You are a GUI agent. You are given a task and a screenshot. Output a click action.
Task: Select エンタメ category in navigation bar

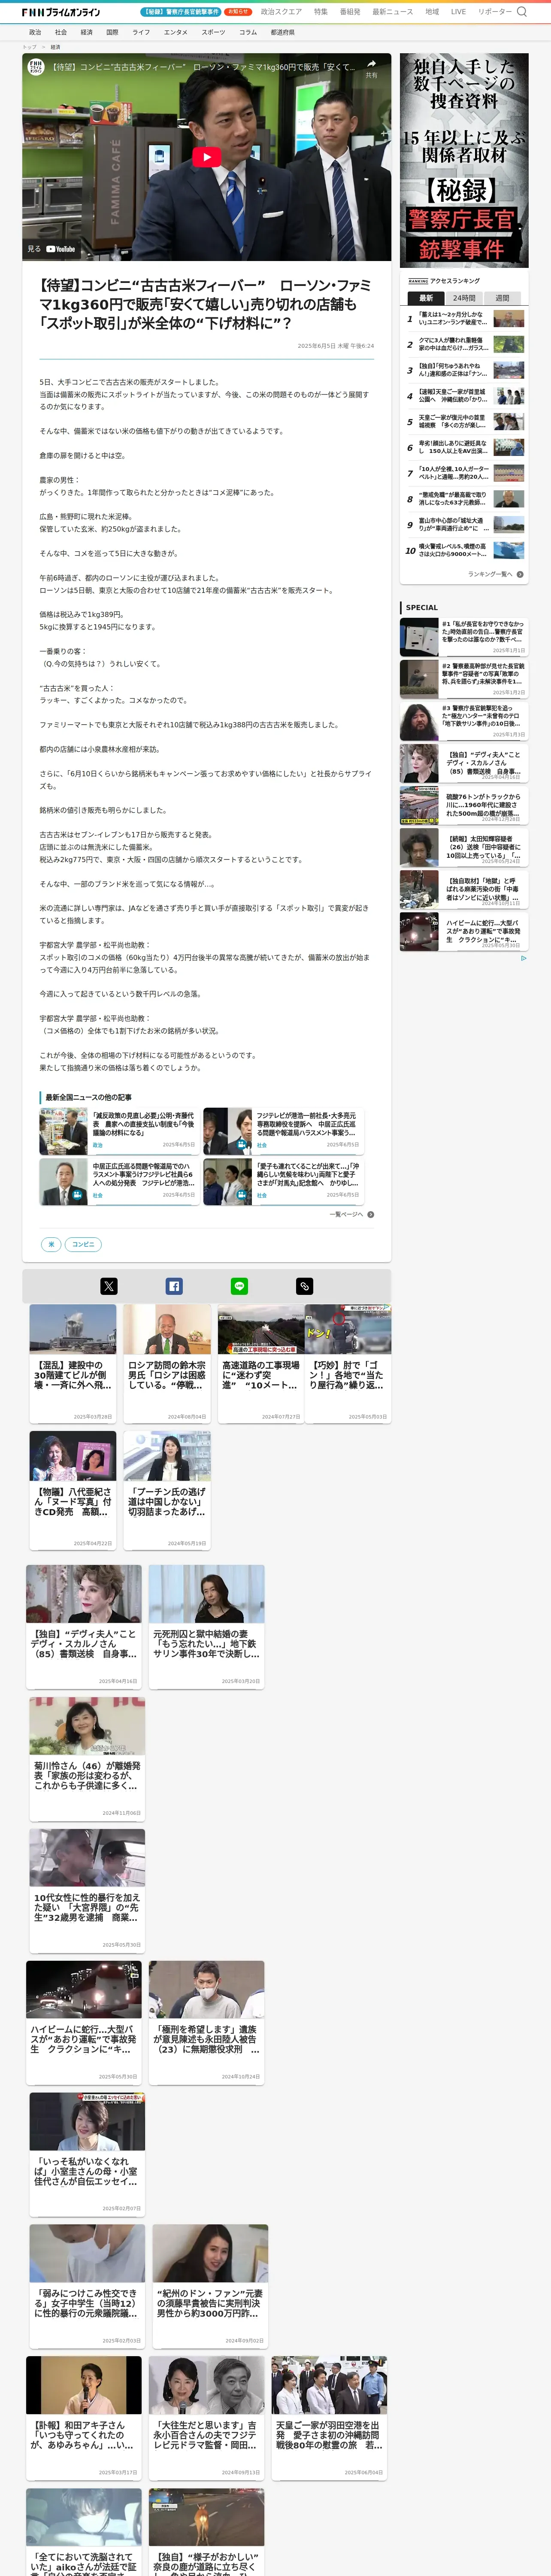(175, 32)
